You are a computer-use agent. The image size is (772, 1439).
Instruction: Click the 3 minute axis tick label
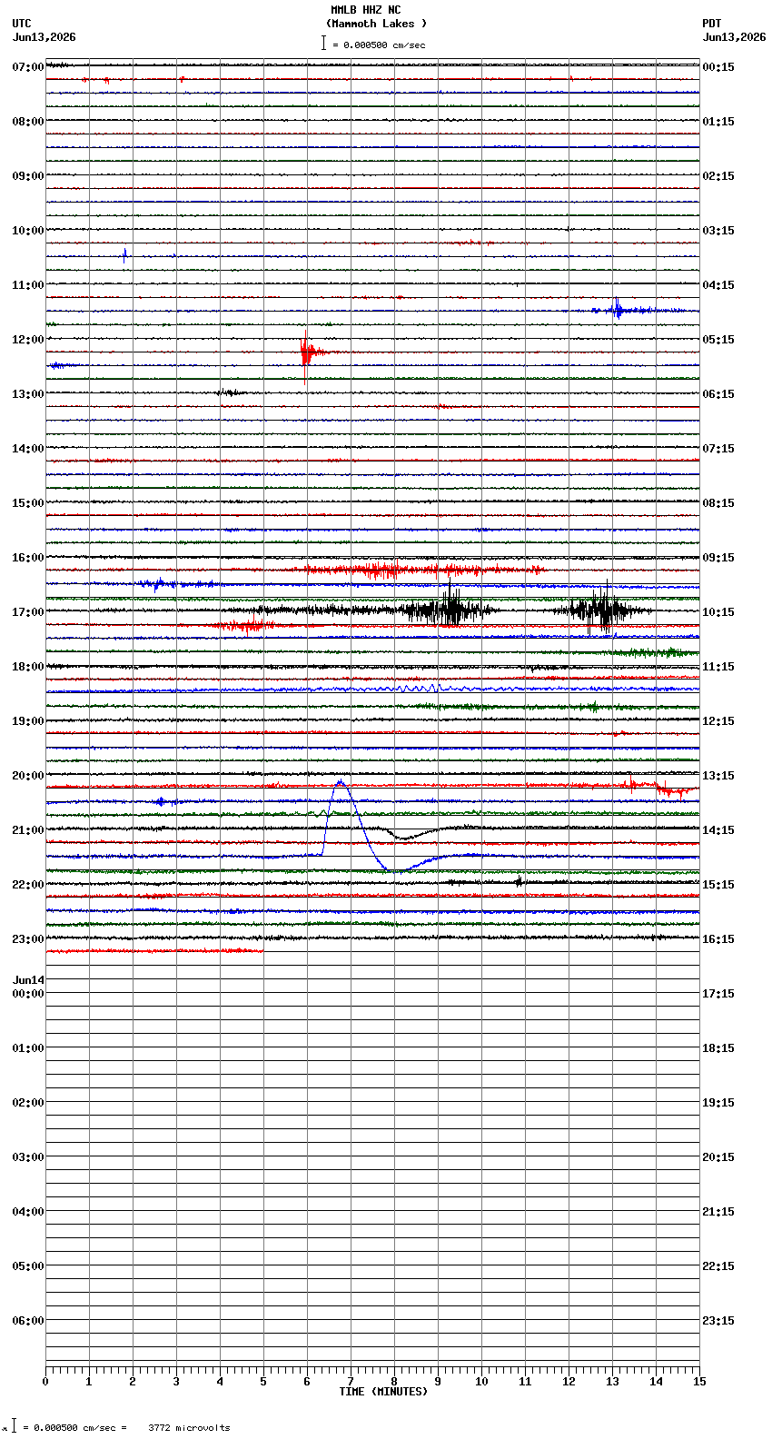(x=176, y=1382)
